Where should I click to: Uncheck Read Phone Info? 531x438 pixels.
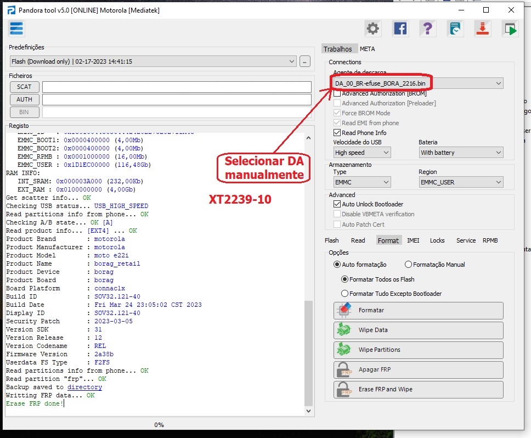337,132
